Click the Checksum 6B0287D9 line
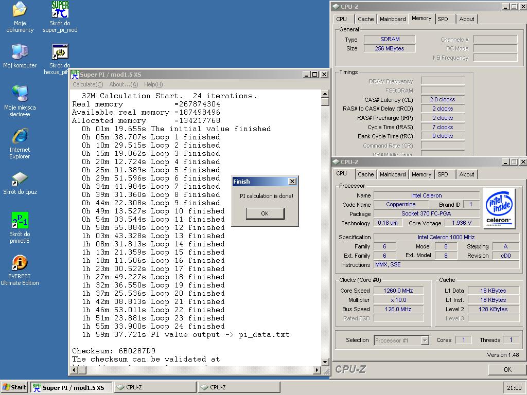 point(114,351)
